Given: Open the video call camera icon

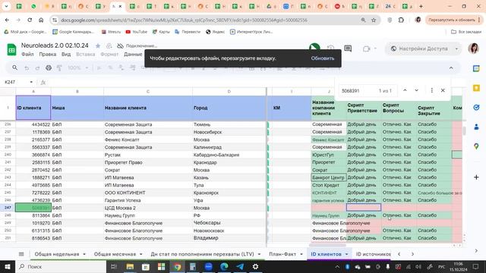Looking at the screenshot, I should tap(367, 49).
